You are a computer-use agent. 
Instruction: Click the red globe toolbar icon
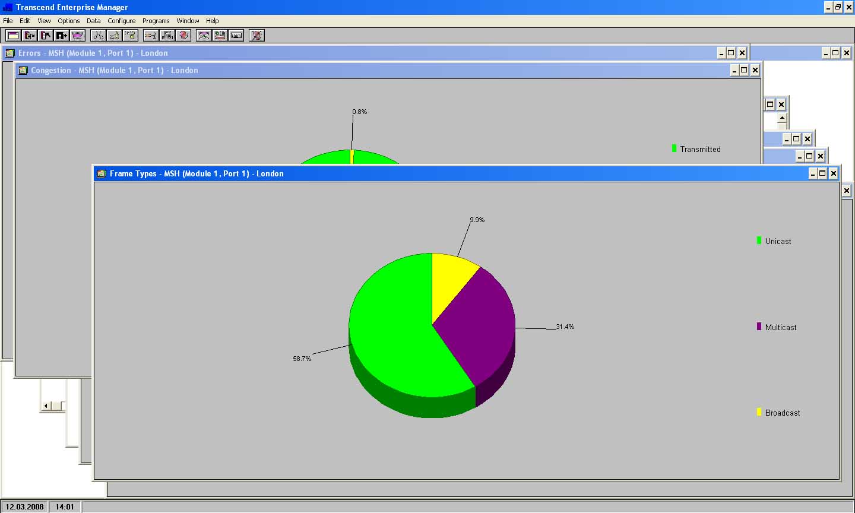click(183, 36)
